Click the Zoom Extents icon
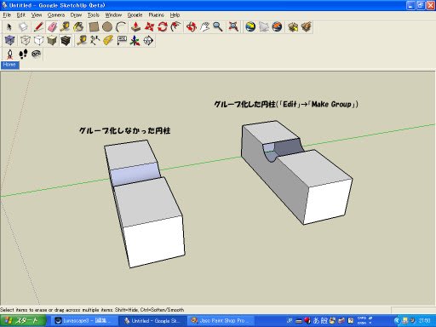 [x=233, y=27]
